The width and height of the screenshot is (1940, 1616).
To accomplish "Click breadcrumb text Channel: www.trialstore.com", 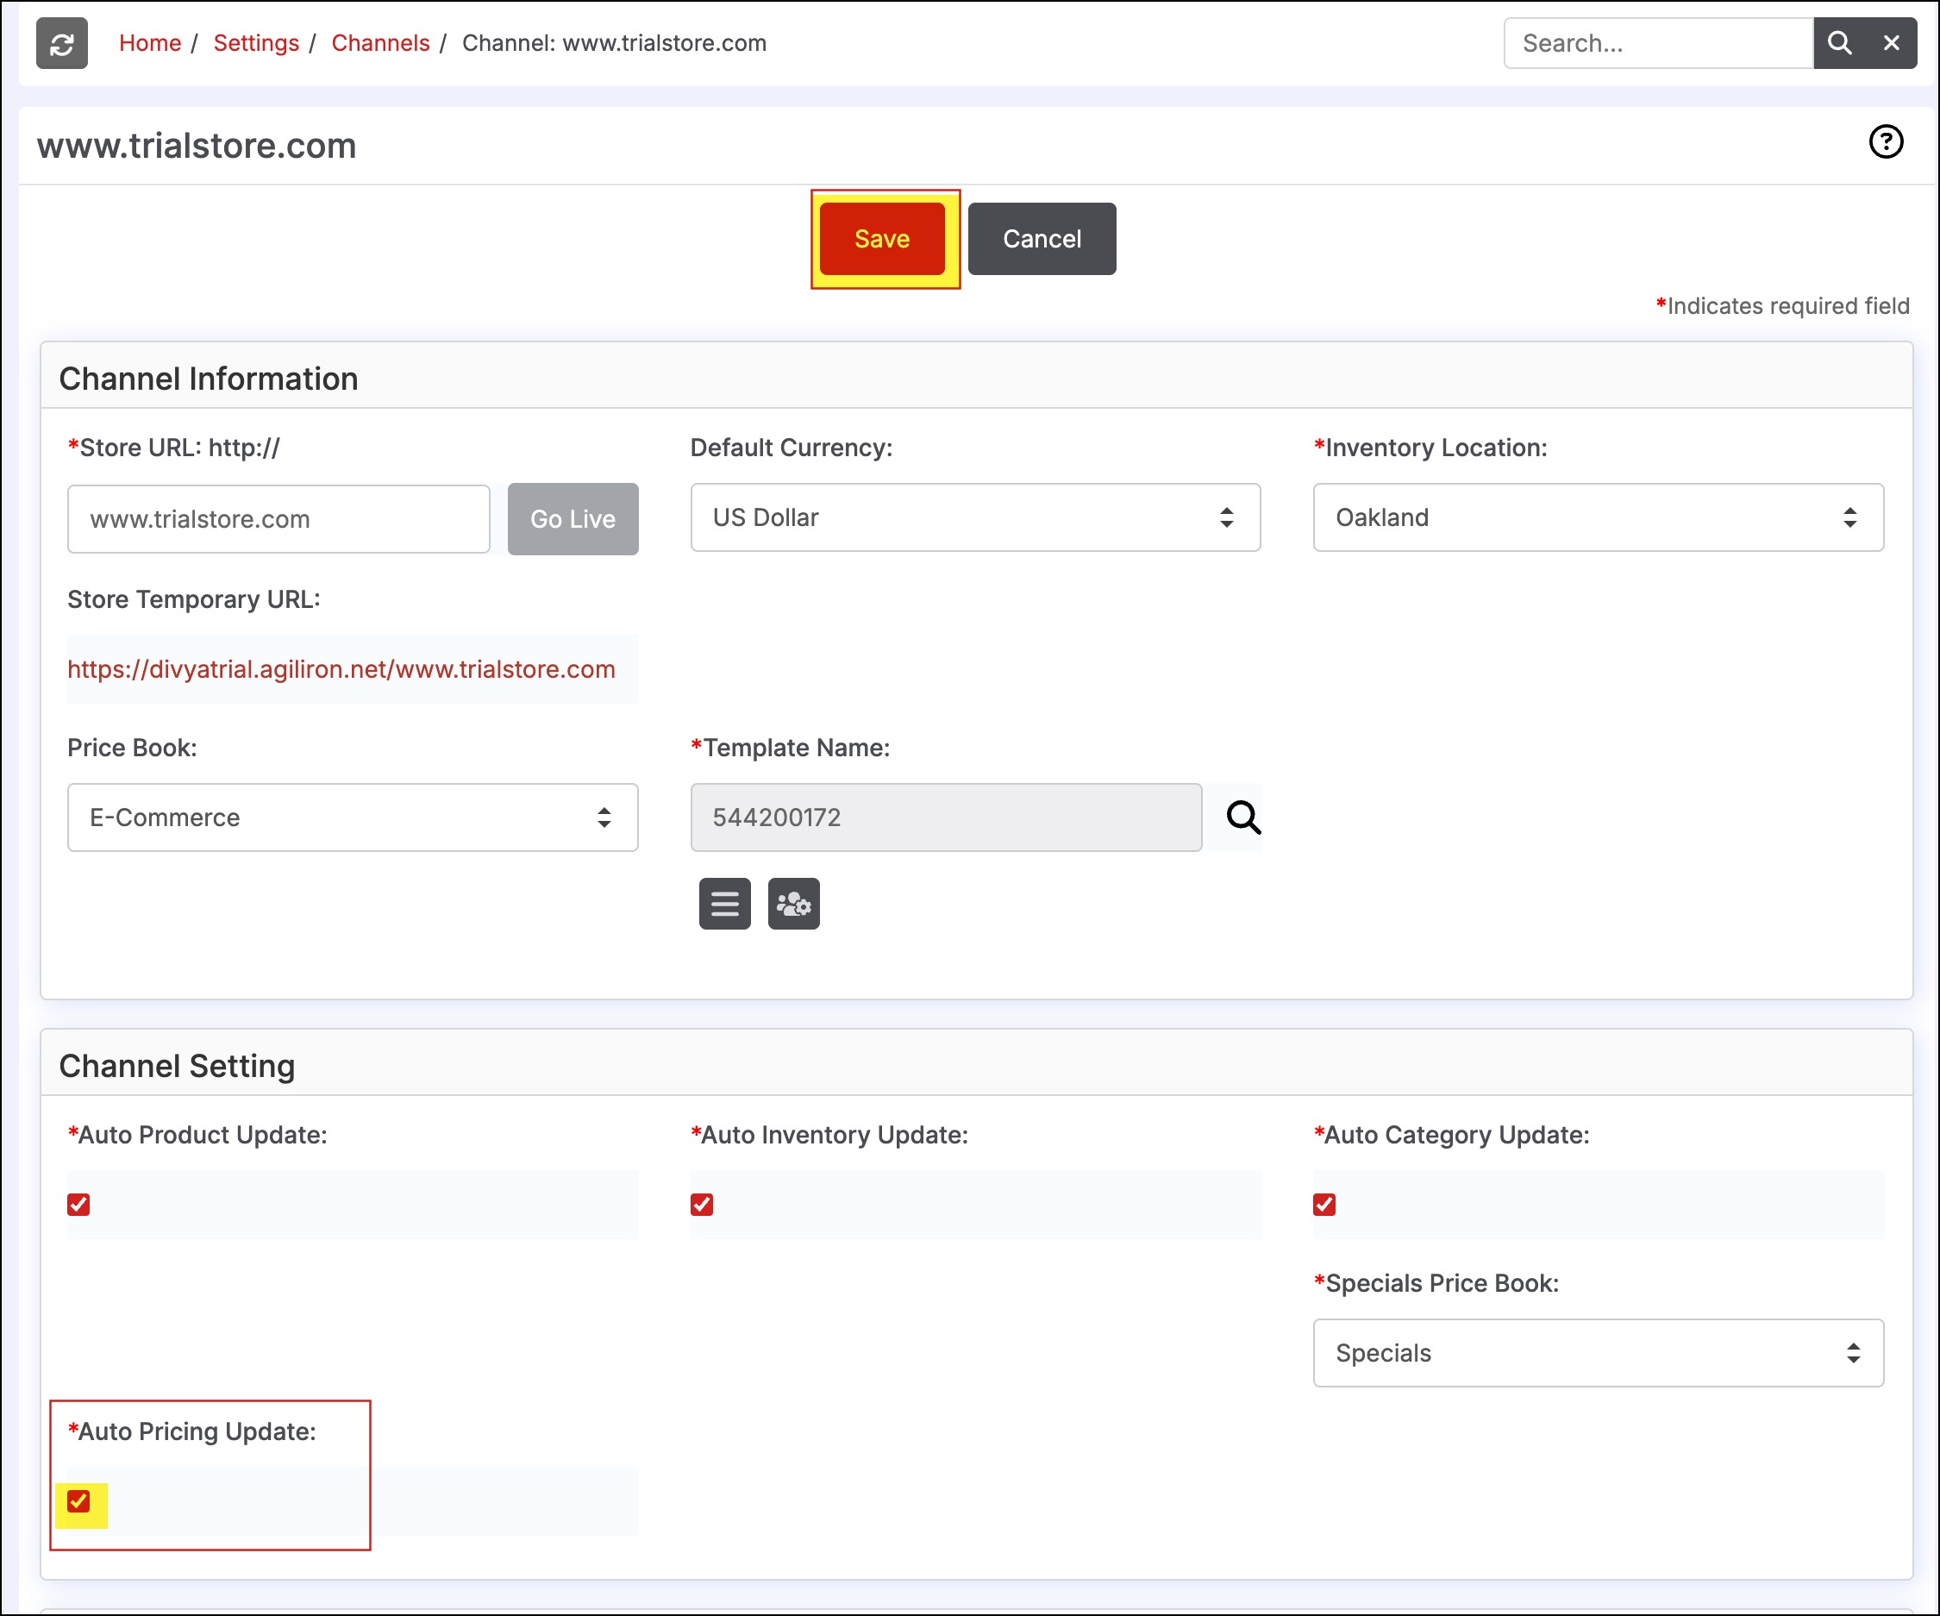I will 614,43.
